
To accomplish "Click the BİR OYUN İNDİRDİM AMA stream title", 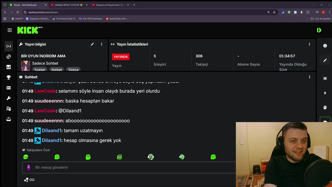I will [x=43, y=56].
